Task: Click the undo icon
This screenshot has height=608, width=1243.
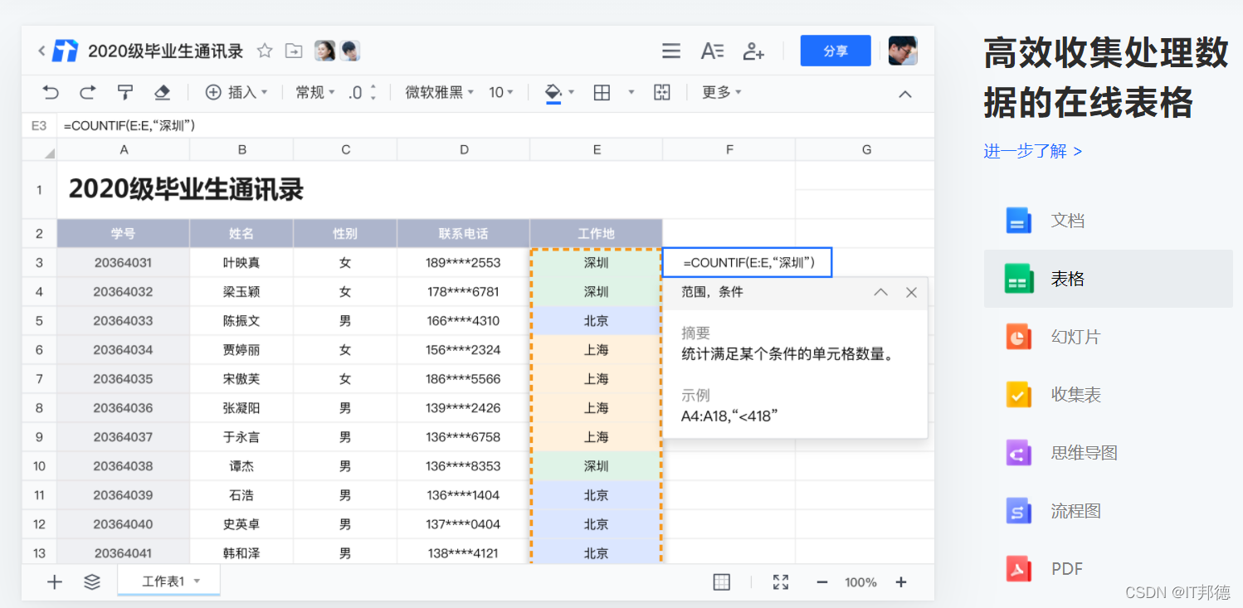Action: 51,92
